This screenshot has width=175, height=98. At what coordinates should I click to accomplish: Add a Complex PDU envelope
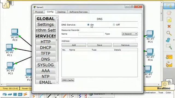169,64
